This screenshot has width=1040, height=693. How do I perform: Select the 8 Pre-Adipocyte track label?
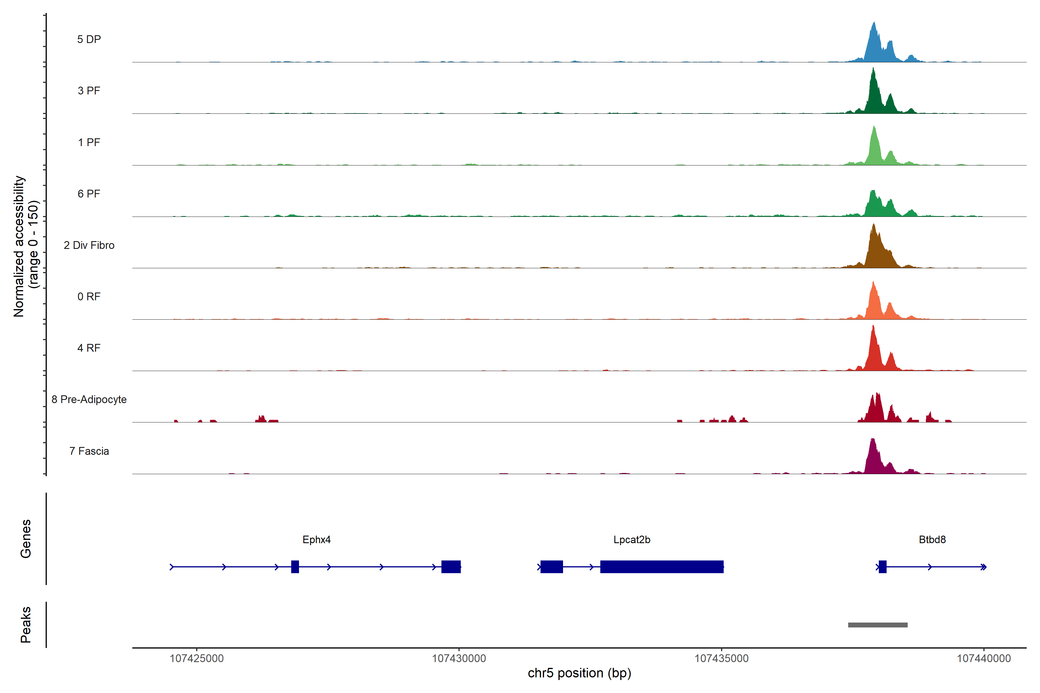[89, 400]
